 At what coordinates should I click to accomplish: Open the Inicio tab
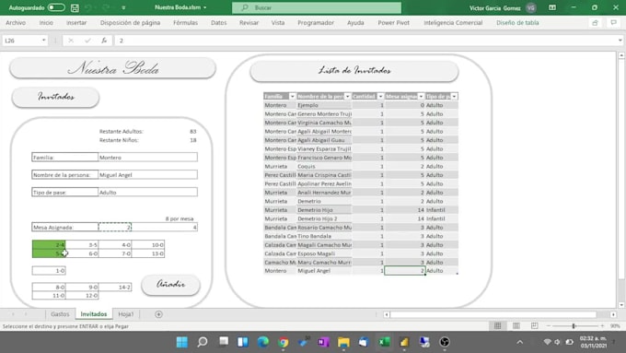(x=46, y=23)
